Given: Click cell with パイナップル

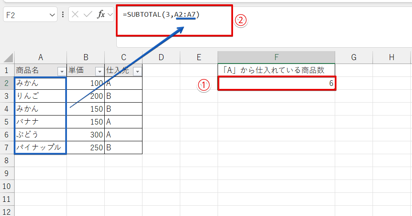Looking at the screenshot, I should 40,148.
